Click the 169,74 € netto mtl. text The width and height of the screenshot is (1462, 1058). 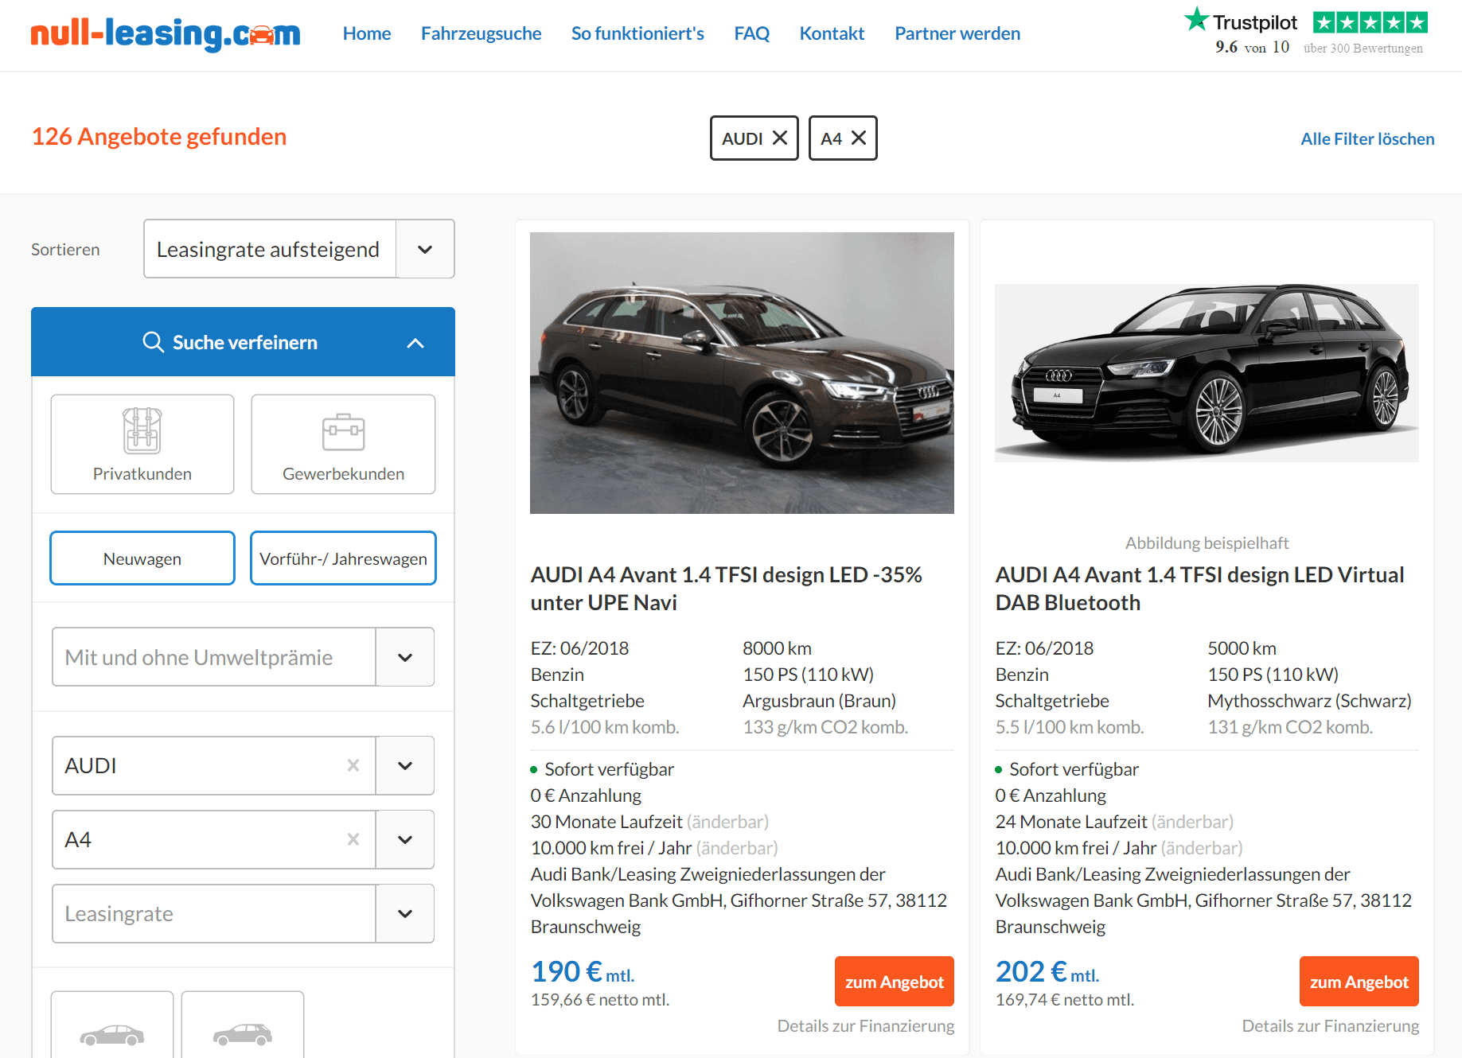pyautogui.click(x=1065, y=999)
